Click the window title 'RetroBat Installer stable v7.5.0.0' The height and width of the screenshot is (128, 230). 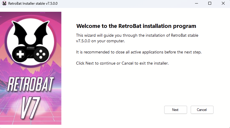(x=33, y=4)
